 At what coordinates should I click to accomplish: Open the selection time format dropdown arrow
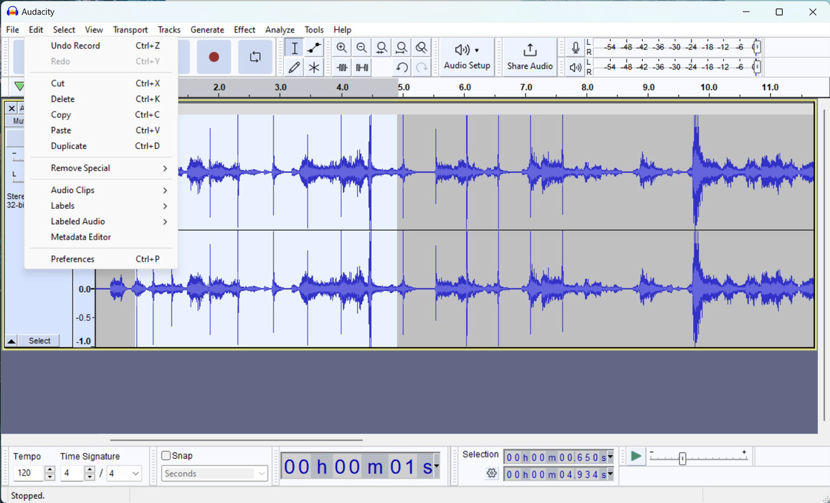[609, 457]
